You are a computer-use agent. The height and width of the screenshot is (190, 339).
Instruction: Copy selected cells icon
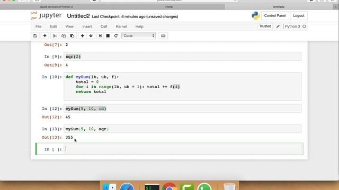click(64, 36)
